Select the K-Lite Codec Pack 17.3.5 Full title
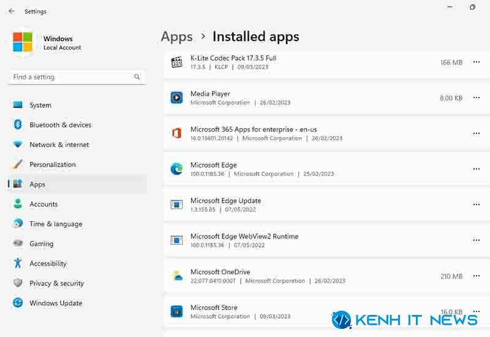Screen dimensions: 490x337 (x=233, y=58)
